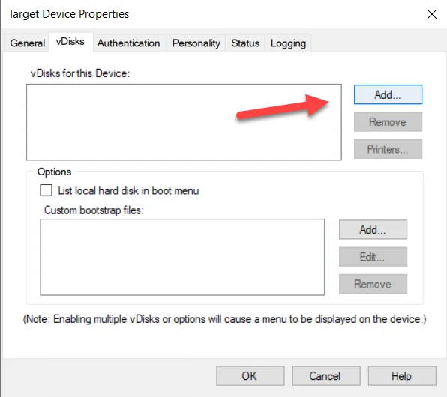447x397 pixels.
Task: Edit the custom bootstrap file entry
Action: [373, 257]
